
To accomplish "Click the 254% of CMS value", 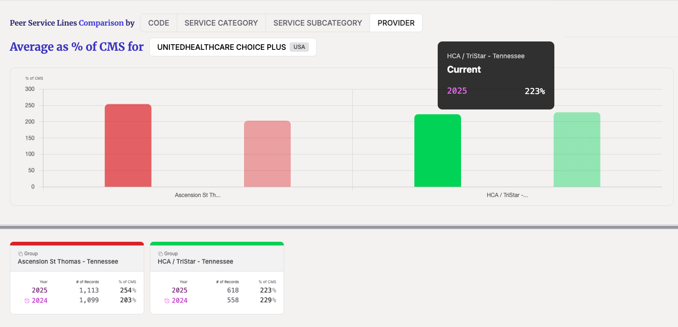I will coord(127,290).
